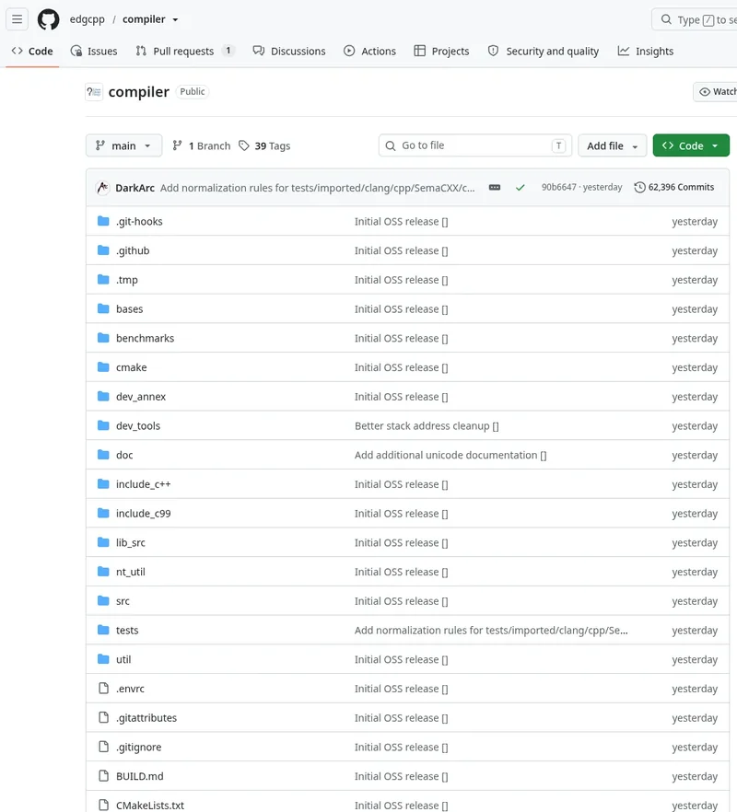Focus the top search box
The image size is (737, 812).
tap(695, 19)
